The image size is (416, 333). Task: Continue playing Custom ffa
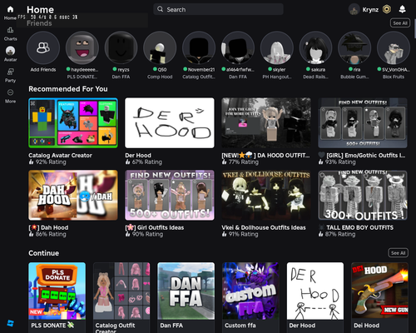[x=250, y=291]
